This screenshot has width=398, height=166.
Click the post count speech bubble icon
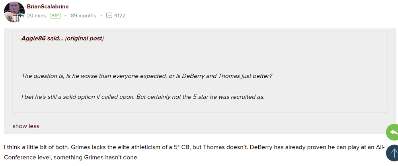109,16
